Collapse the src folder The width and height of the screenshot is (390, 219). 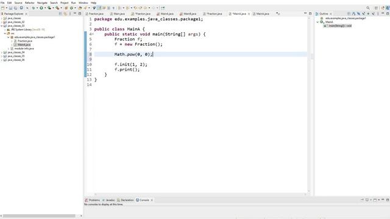pos(5,33)
